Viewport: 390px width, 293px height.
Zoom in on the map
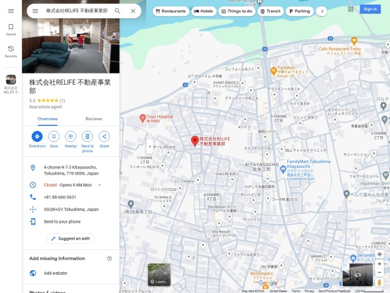coord(380,264)
